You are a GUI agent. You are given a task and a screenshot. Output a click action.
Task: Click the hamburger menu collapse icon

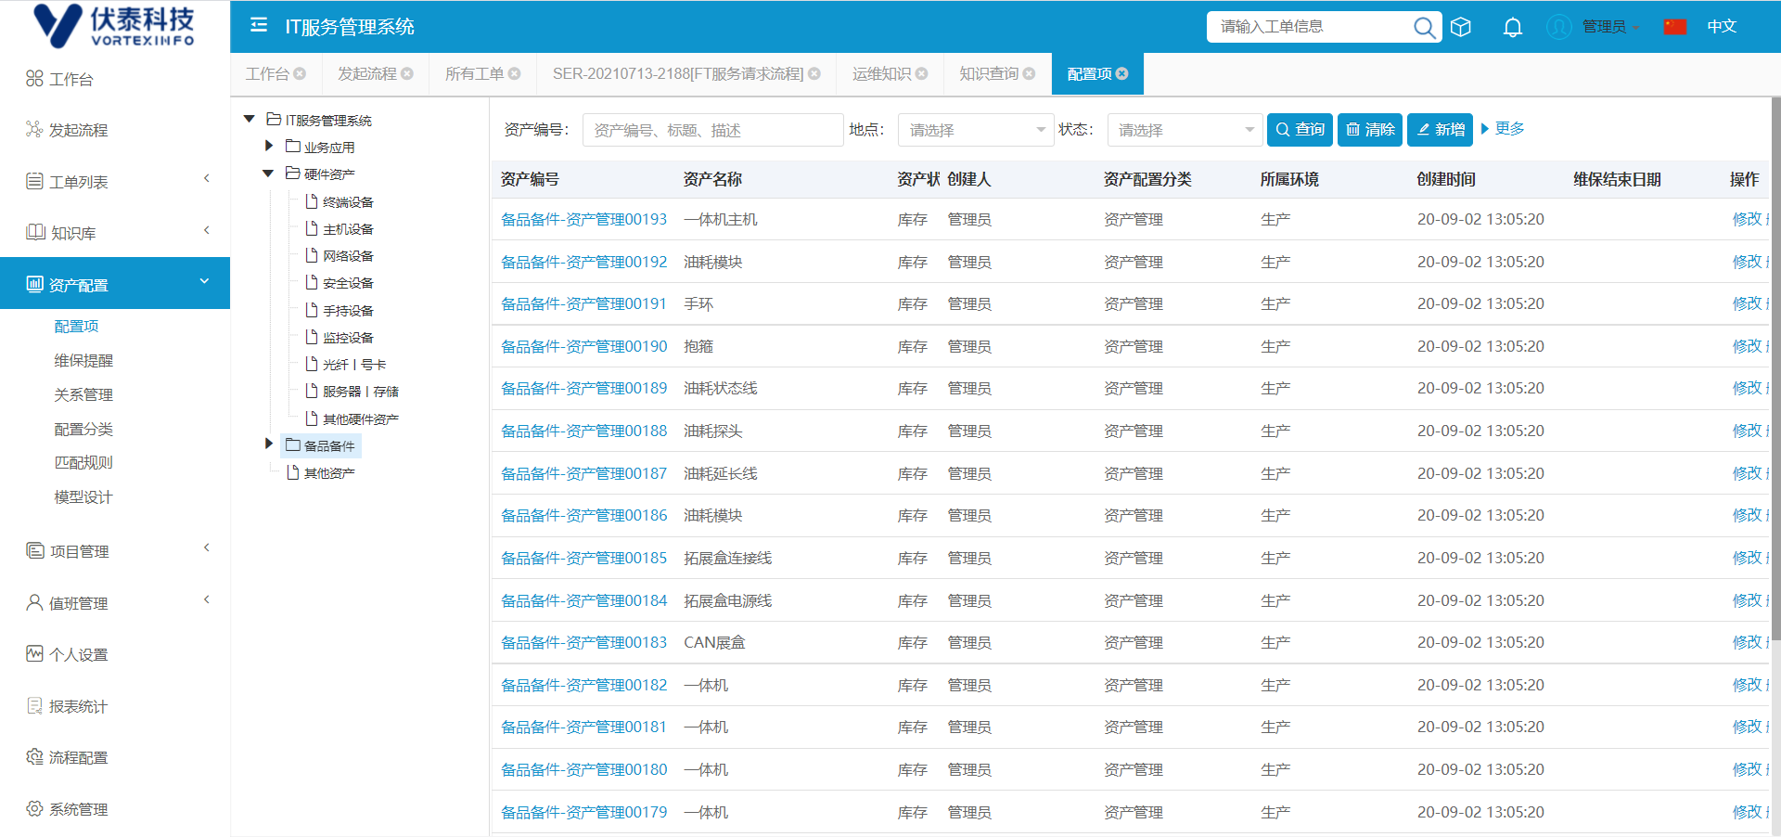(x=259, y=25)
